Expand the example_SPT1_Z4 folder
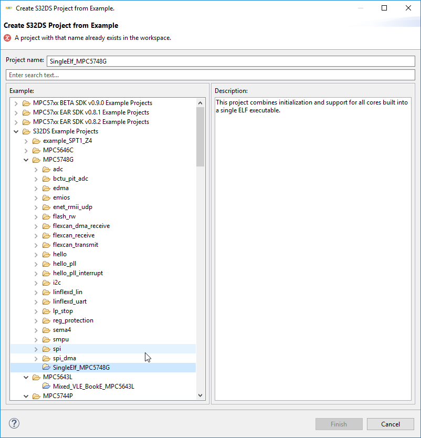The height and width of the screenshot is (438, 421). point(26,141)
